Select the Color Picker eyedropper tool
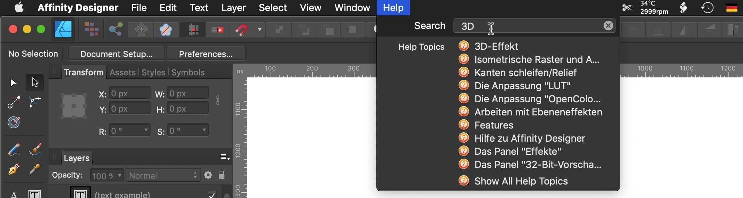The height and width of the screenshot is (198, 743). tap(35, 169)
